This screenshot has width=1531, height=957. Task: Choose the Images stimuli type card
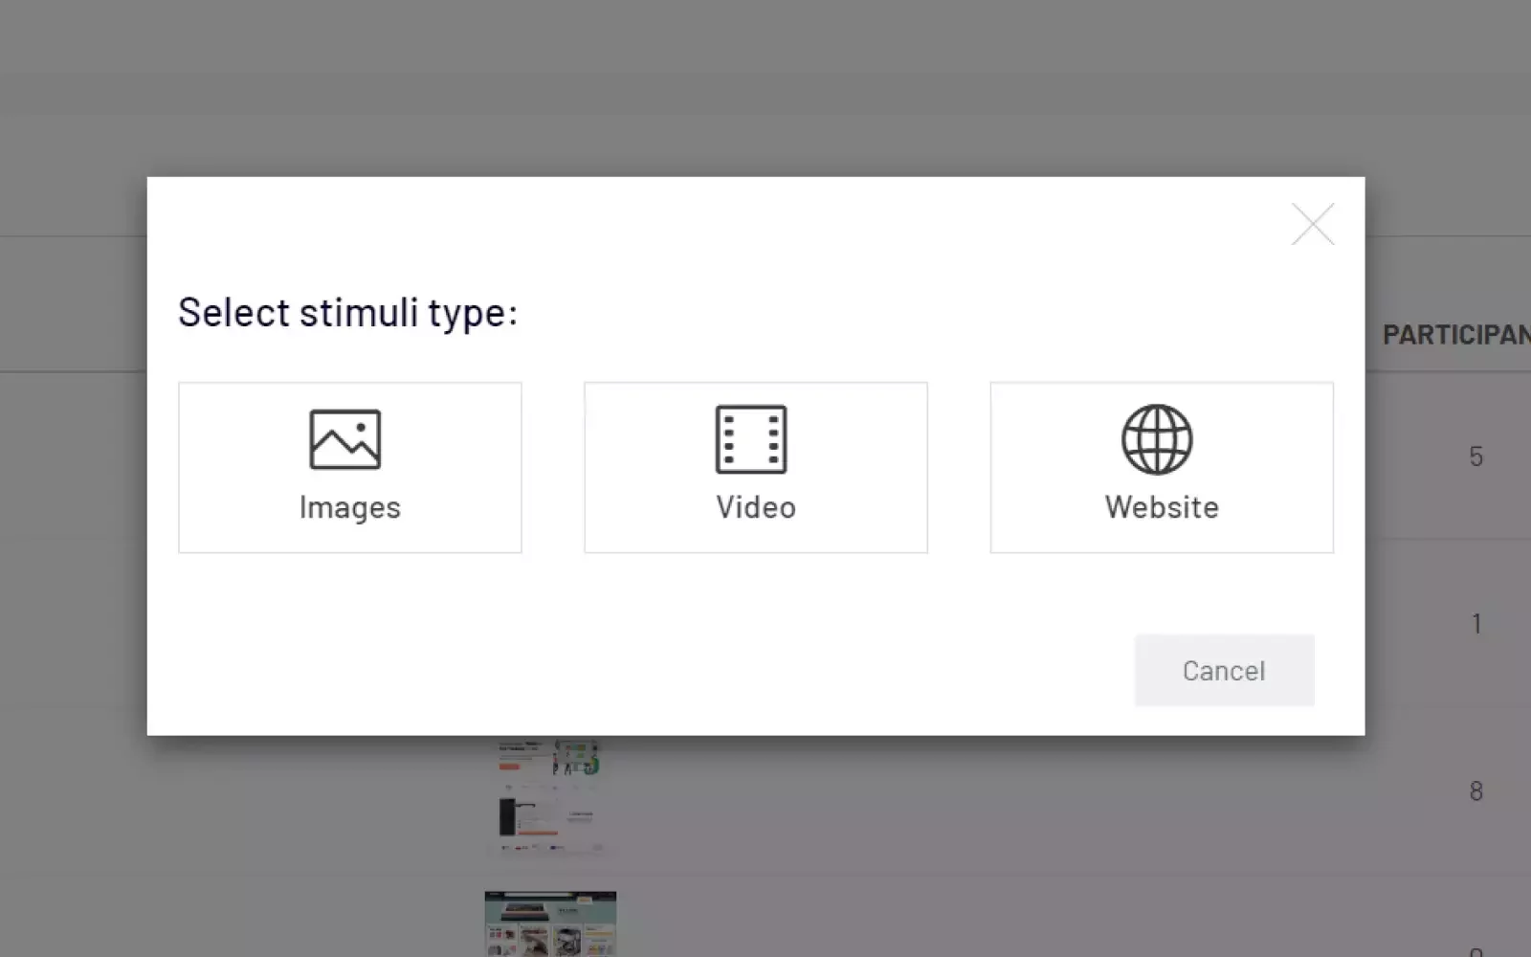pos(350,468)
